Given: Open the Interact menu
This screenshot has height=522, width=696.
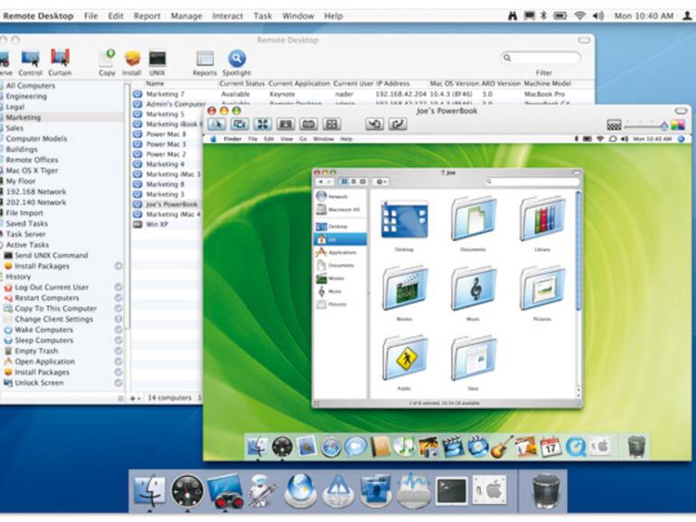Looking at the screenshot, I should click(227, 16).
